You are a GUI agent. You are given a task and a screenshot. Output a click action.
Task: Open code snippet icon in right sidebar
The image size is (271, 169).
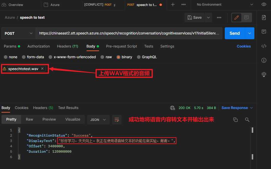pyautogui.click(x=264, y=46)
